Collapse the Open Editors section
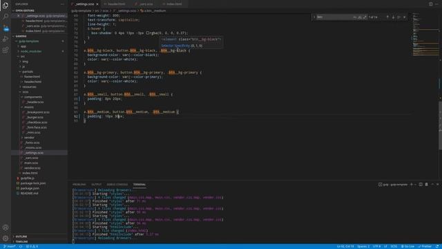Image resolution: width=442 pixels, height=249 pixels. pyautogui.click(x=25, y=10)
